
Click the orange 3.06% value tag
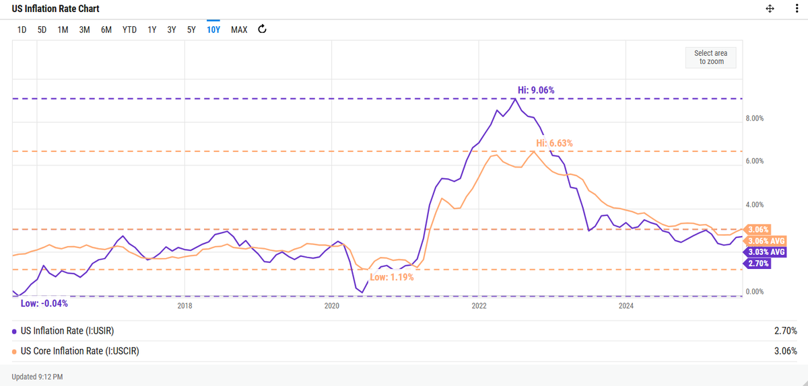point(757,229)
